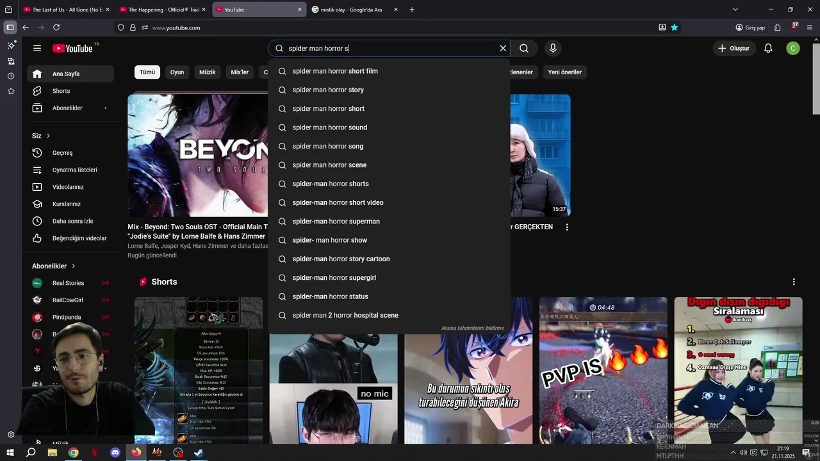Open a new browser tab
The height and width of the screenshot is (461, 820).
tap(411, 10)
